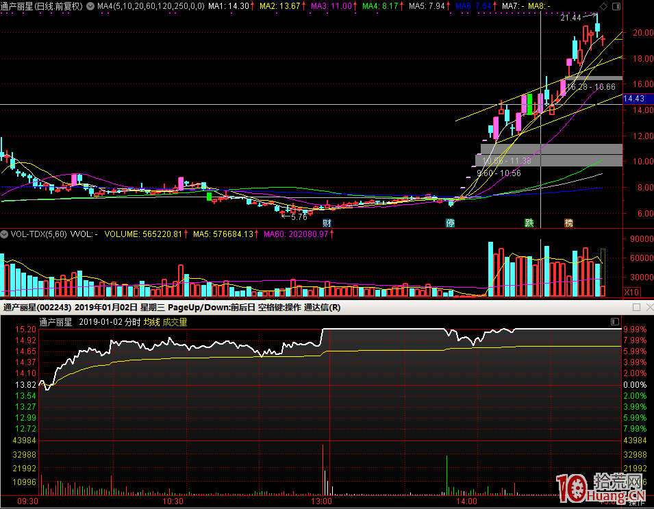
Task: Click the 跌 marker below the candles
Action: pyautogui.click(x=529, y=223)
